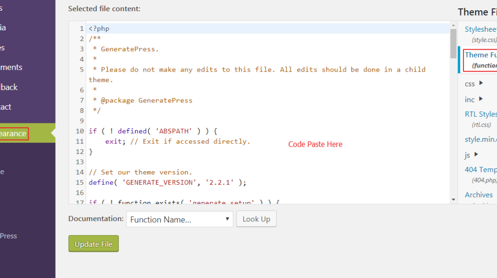This screenshot has width=497, height=278.
Task: Click the GENERATE_VERSION define line
Action: (x=167, y=182)
